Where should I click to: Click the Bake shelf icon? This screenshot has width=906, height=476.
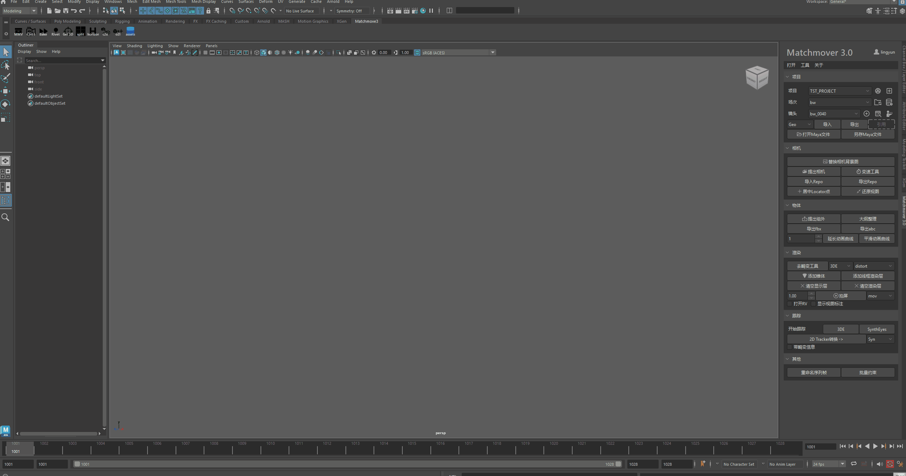pos(43,31)
